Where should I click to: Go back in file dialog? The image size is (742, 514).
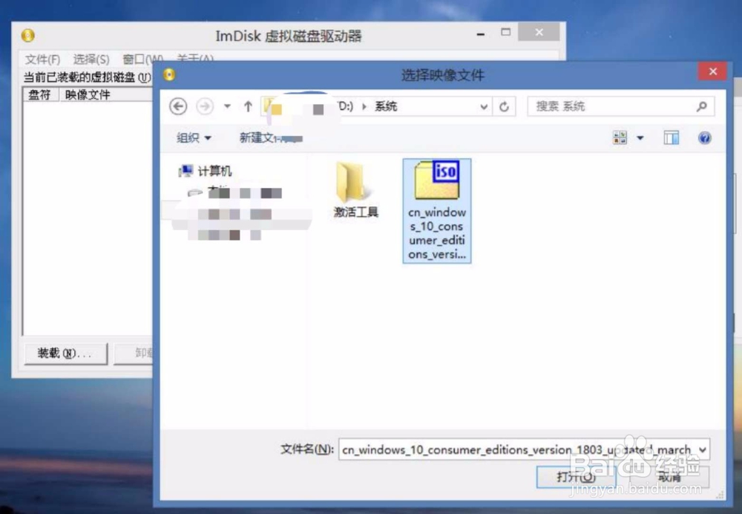(178, 106)
